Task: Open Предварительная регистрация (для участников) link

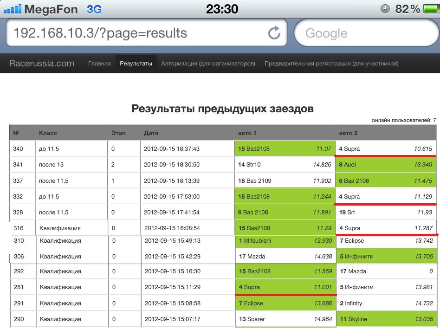Action: [x=331, y=64]
